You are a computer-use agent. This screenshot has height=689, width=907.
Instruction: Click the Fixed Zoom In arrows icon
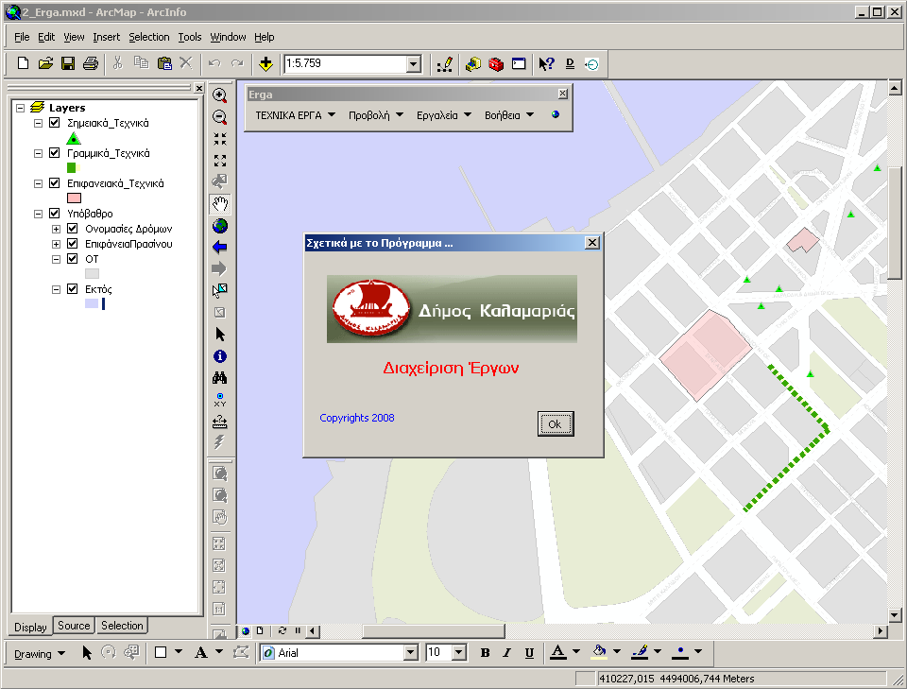coord(220,139)
